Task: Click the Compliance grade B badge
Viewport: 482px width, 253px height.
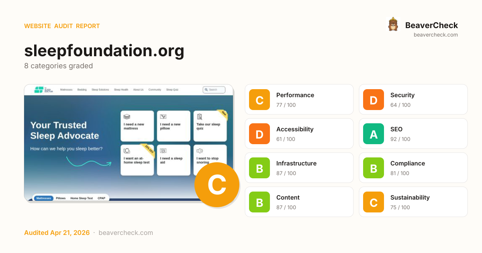Action: [374, 168]
